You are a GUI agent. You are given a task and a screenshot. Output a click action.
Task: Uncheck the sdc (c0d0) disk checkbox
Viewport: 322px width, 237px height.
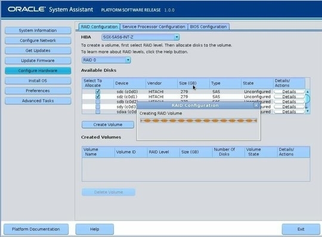[x=98, y=92]
